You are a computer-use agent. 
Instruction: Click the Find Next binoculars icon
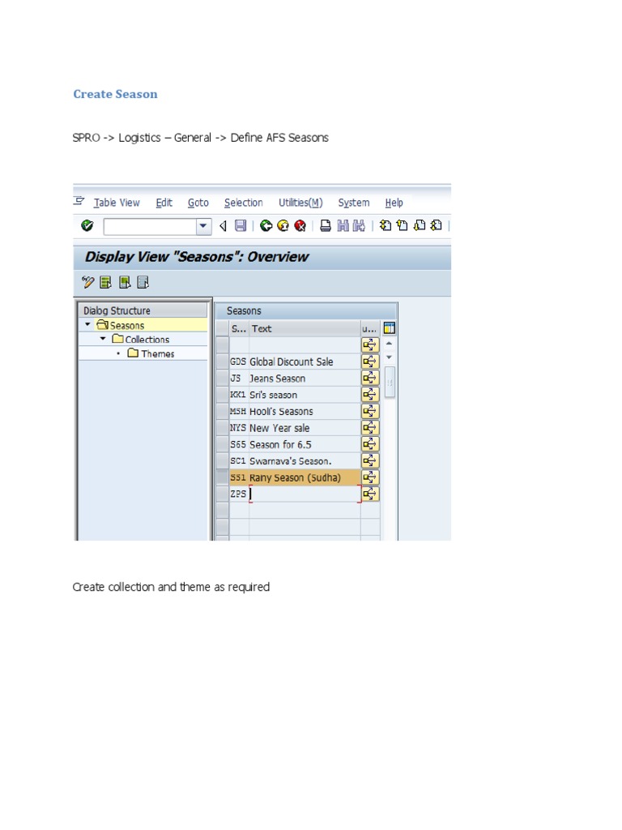(359, 226)
